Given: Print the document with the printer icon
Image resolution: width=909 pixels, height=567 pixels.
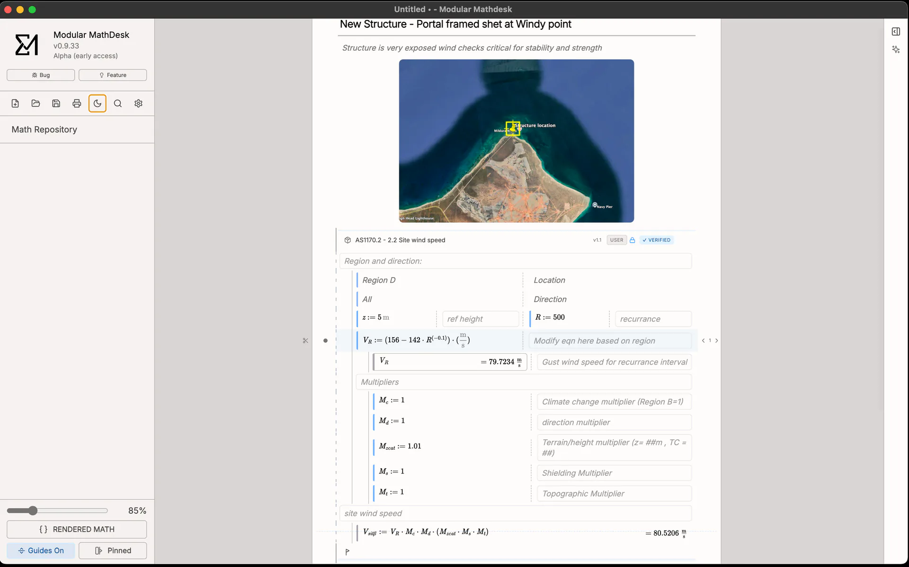Looking at the screenshot, I should click(x=77, y=104).
